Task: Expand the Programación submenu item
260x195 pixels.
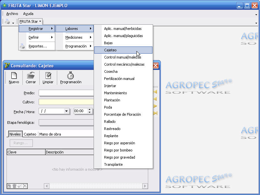Action: (74, 46)
